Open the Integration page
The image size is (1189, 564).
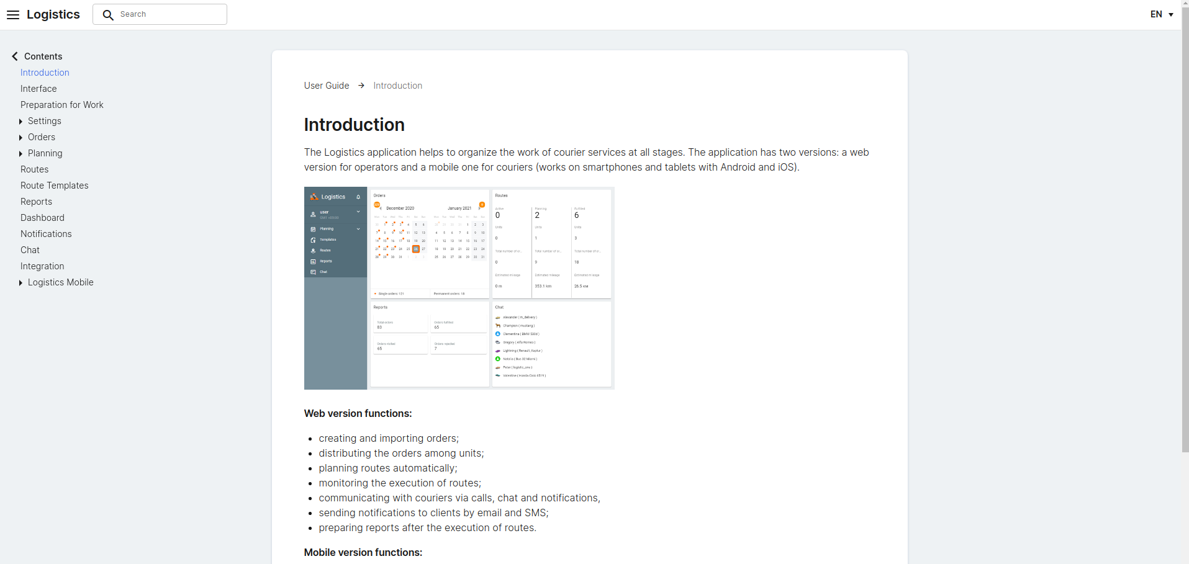[x=42, y=266]
